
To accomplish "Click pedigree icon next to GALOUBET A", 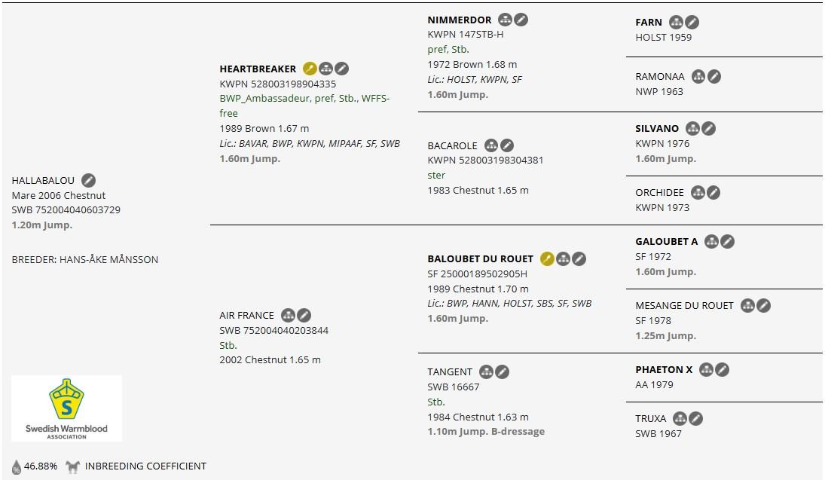I will pyautogui.click(x=711, y=242).
